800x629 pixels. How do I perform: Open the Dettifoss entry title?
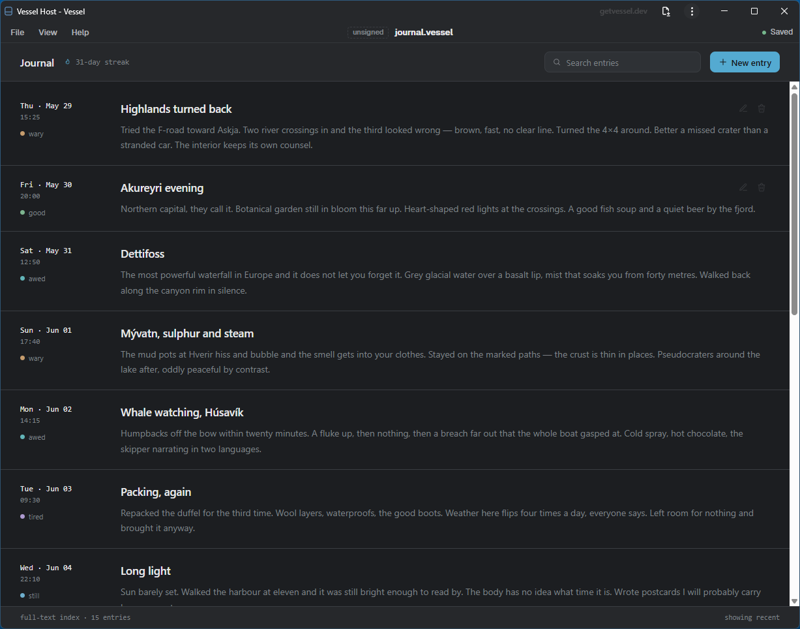coord(142,254)
